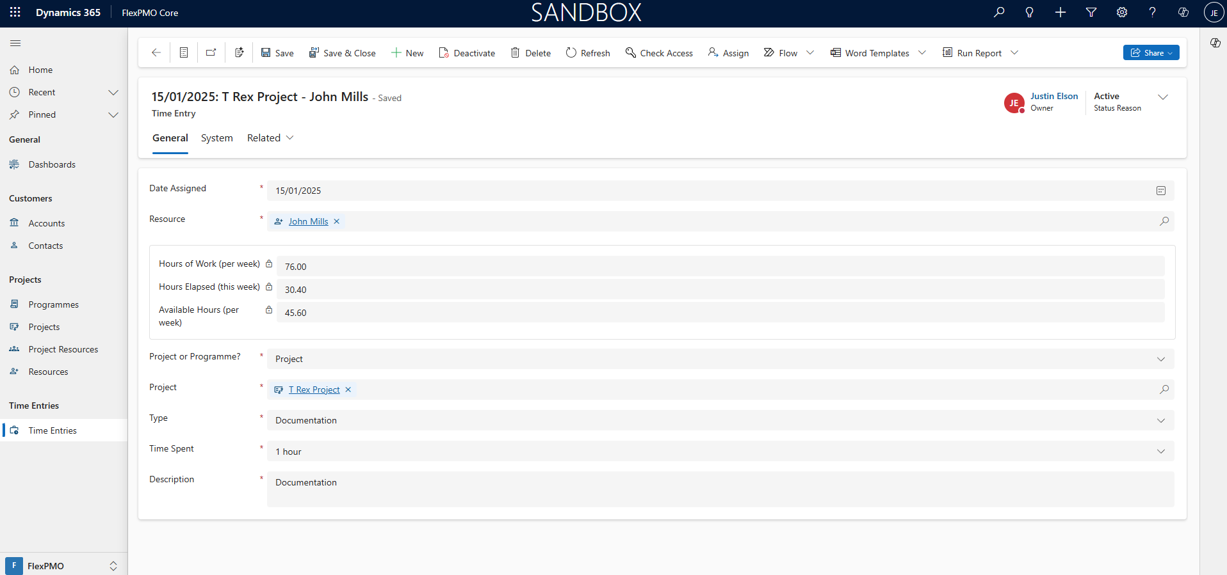This screenshot has height=575, width=1227.
Task: Open the Dynamics 365 app launcher waffle
Action: coord(15,12)
